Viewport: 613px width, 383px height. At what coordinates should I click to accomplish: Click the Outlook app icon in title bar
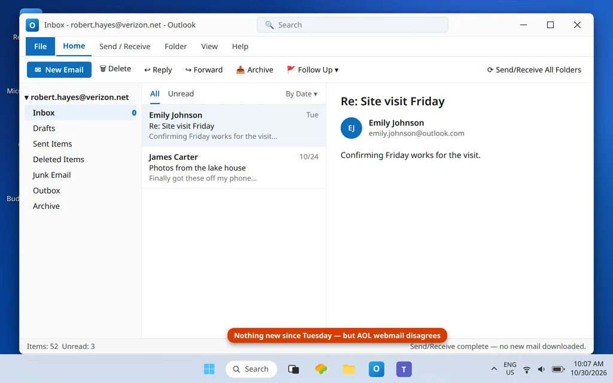[x=32, y=25]
